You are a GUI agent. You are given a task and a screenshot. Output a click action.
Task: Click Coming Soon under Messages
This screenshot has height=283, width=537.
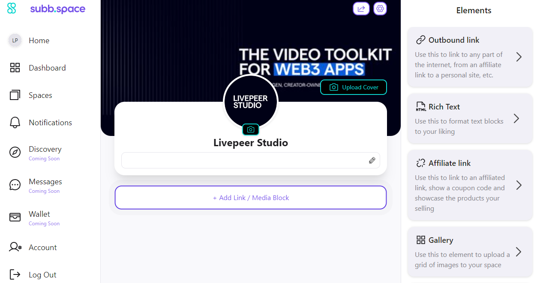point(44,191)
